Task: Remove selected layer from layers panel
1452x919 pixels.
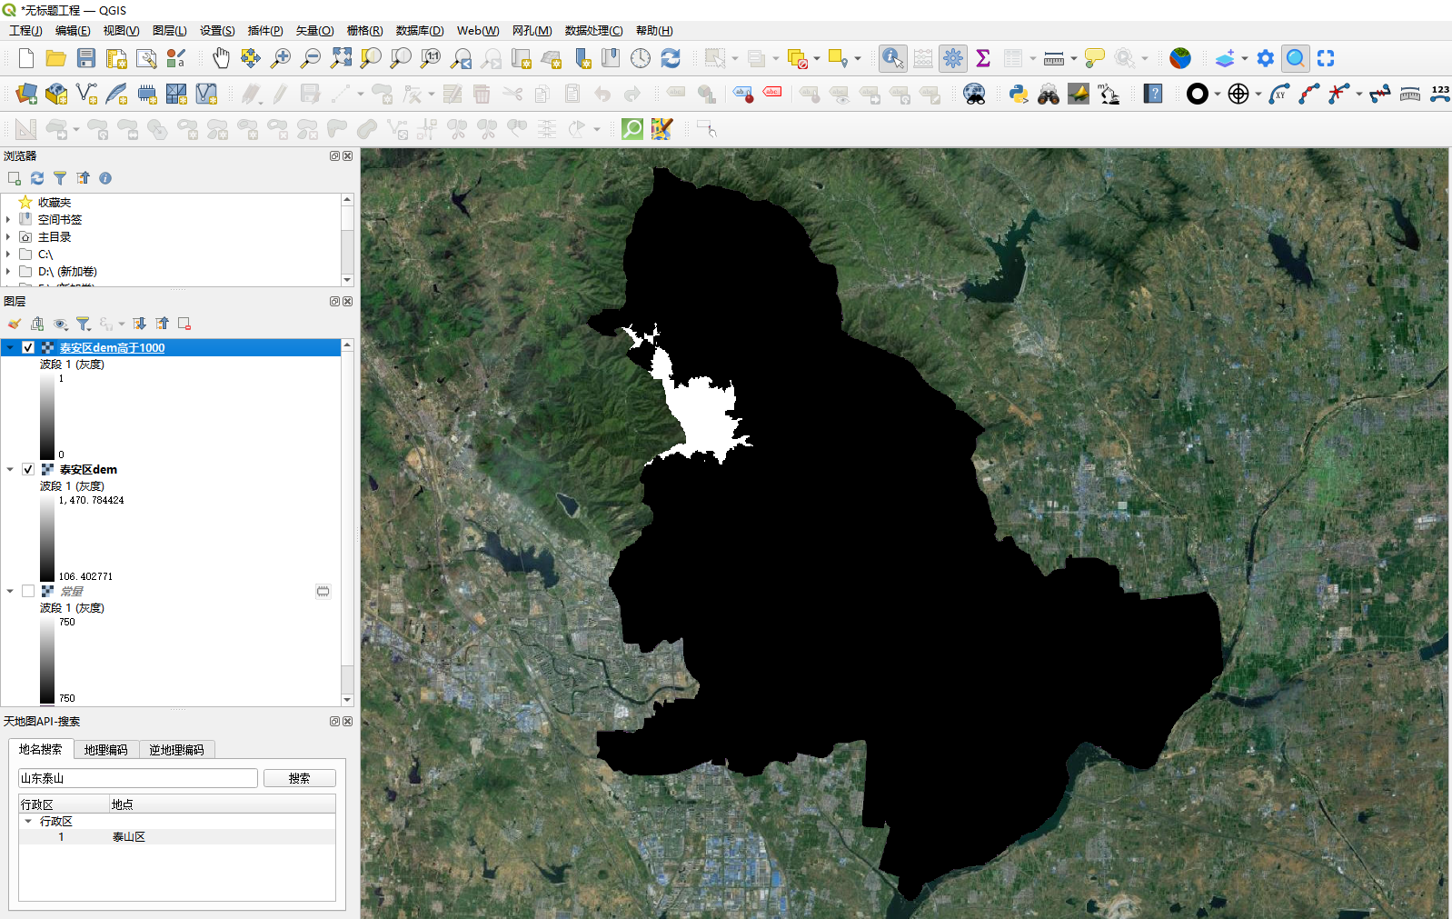Action: coord(184,324)
